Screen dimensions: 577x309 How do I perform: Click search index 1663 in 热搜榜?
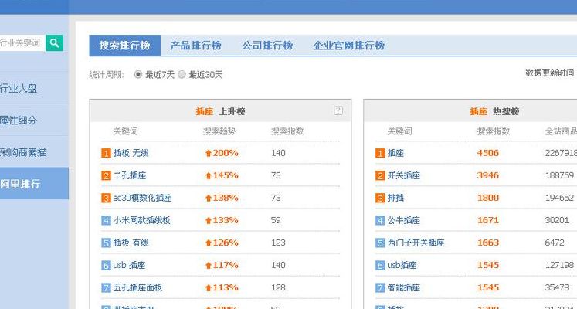[488, 243]
